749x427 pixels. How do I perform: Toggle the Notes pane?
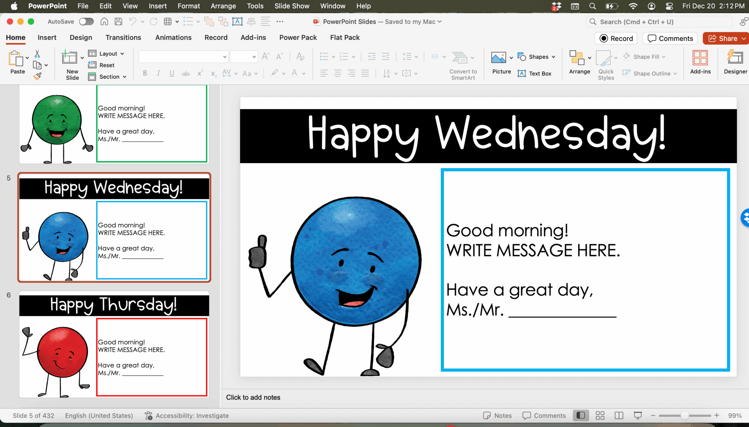(x=497, y=415)
